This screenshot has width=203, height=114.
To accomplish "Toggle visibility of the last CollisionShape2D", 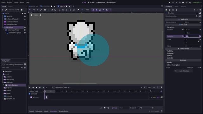I will (x=25, y=33).
